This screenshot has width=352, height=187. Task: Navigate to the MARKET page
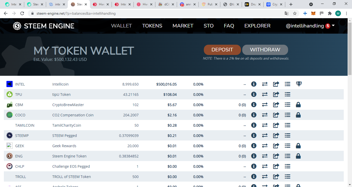click(x=183, y=26)
